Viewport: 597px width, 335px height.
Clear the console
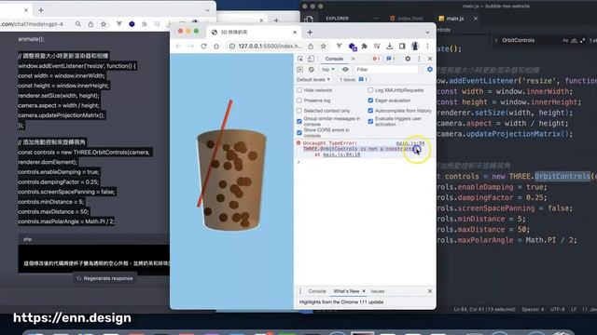tap(311, 70)
